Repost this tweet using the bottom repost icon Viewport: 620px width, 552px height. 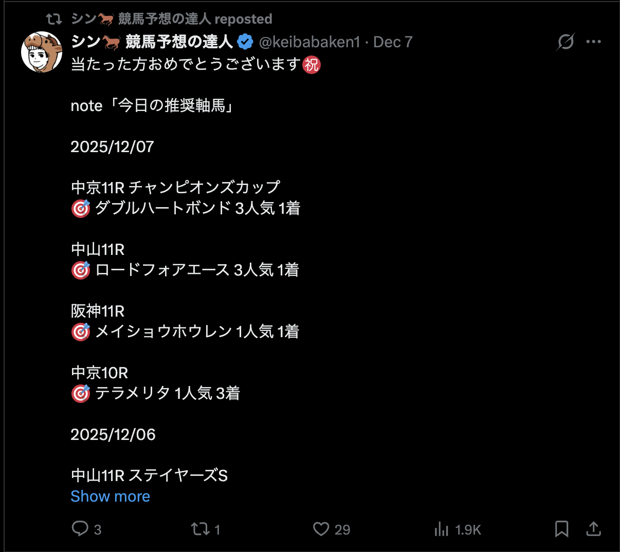click(x=199, y=529)
